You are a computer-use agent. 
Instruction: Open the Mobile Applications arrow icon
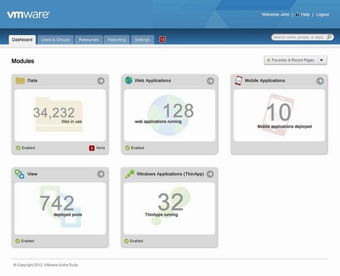coord(320,81)
